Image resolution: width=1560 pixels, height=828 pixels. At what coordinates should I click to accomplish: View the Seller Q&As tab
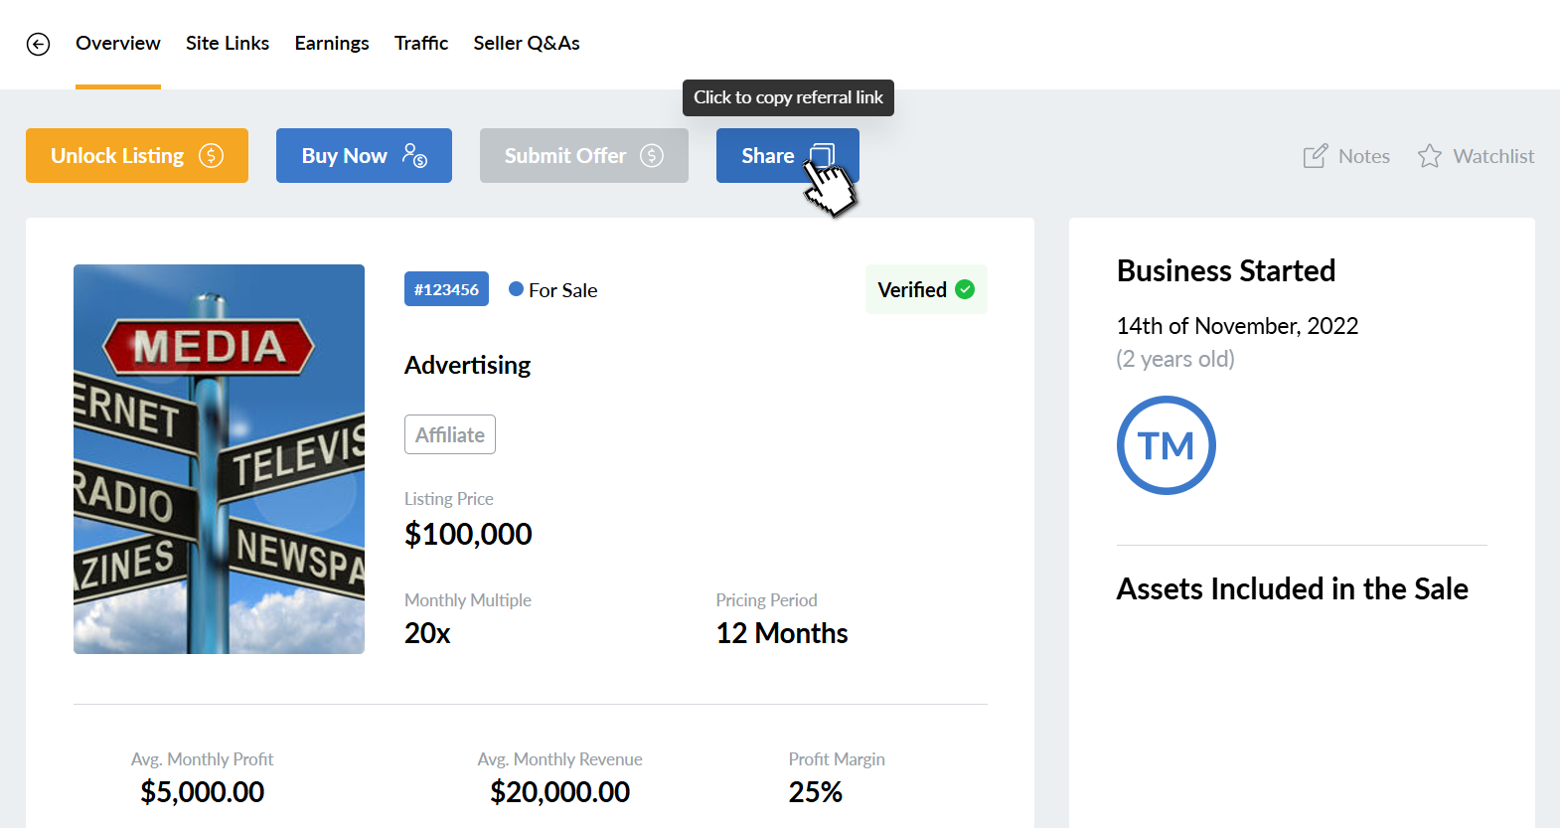pos(527,44)
